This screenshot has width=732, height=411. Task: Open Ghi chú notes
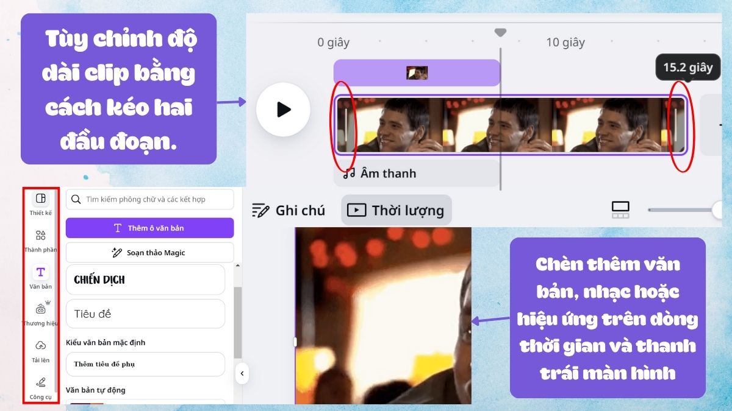click(x=288, y=211)
